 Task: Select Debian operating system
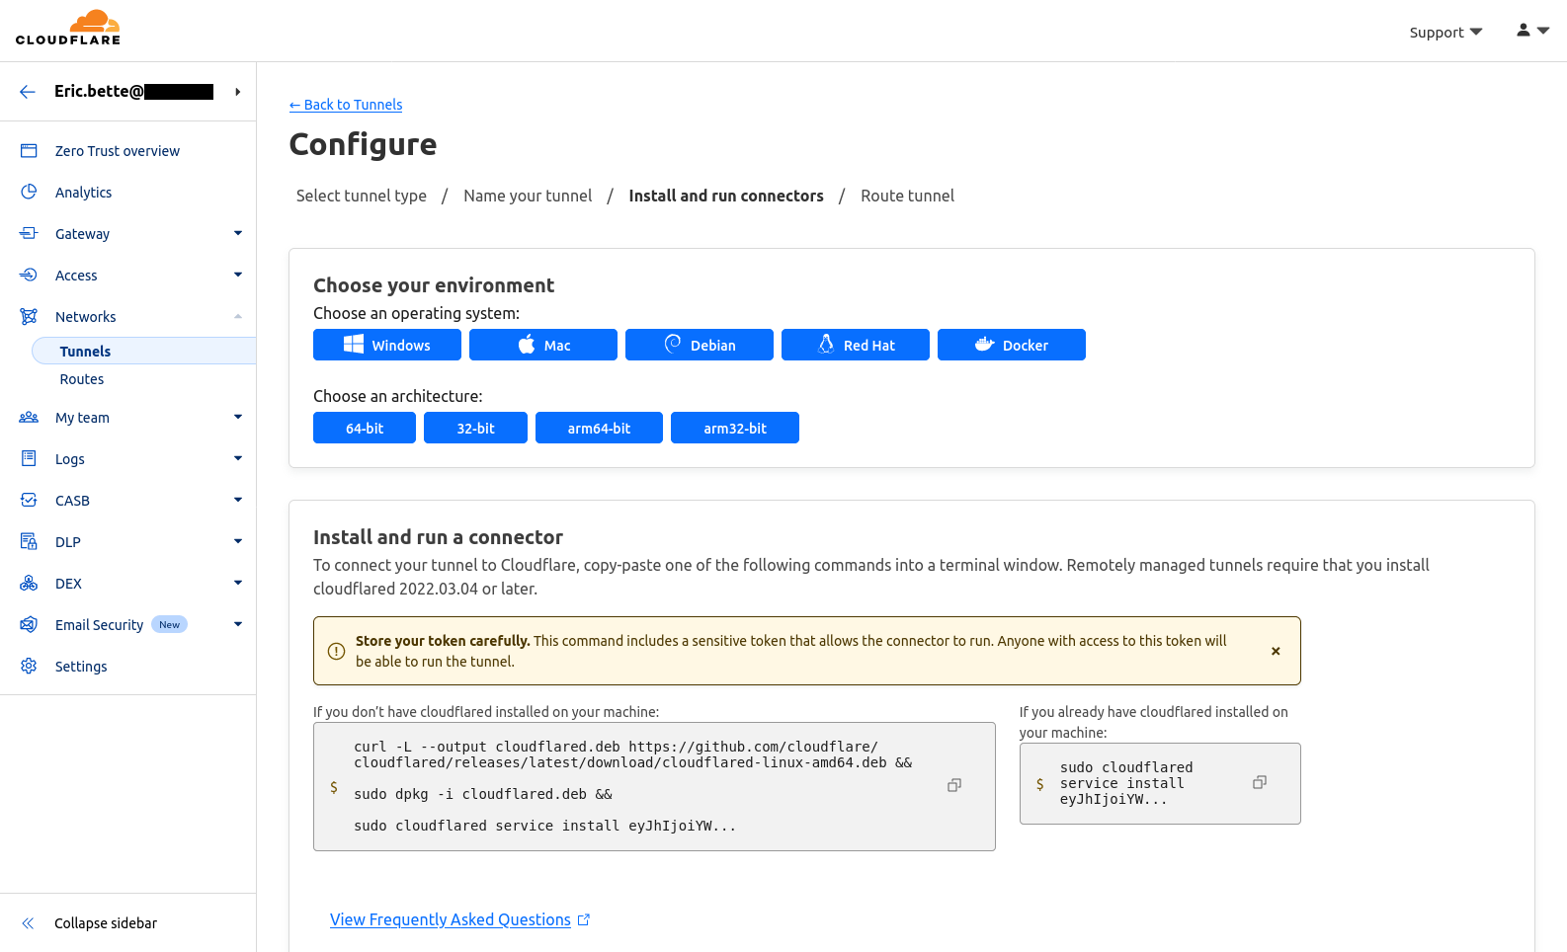pyautogui.click(x=700, y=345)
